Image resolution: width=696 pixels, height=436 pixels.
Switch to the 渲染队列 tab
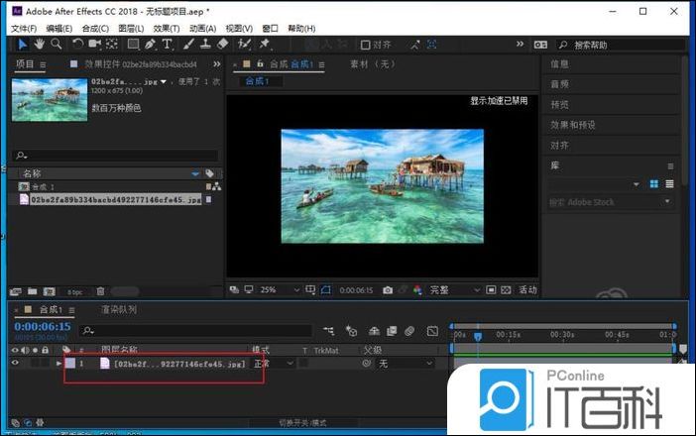(119, 309)
